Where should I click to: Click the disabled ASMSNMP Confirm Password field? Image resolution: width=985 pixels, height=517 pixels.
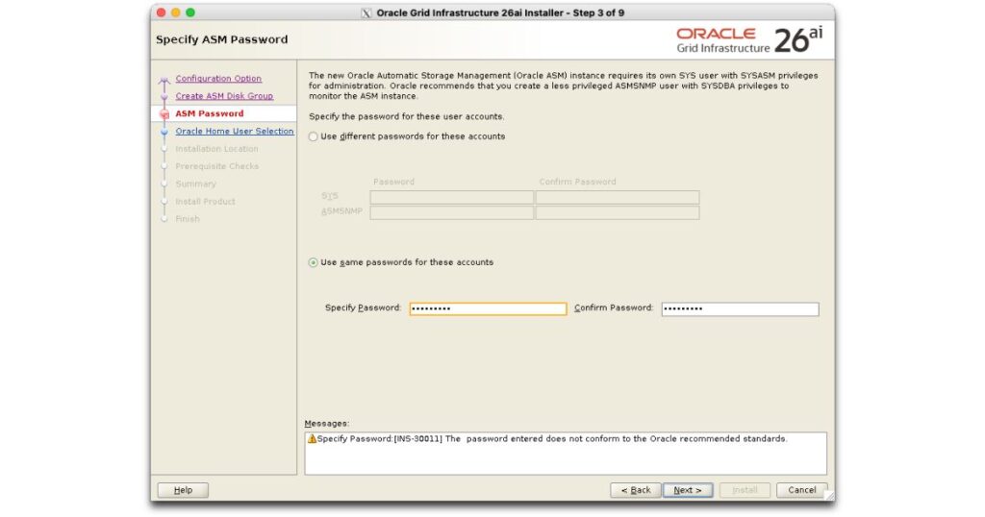pos(618,212)
